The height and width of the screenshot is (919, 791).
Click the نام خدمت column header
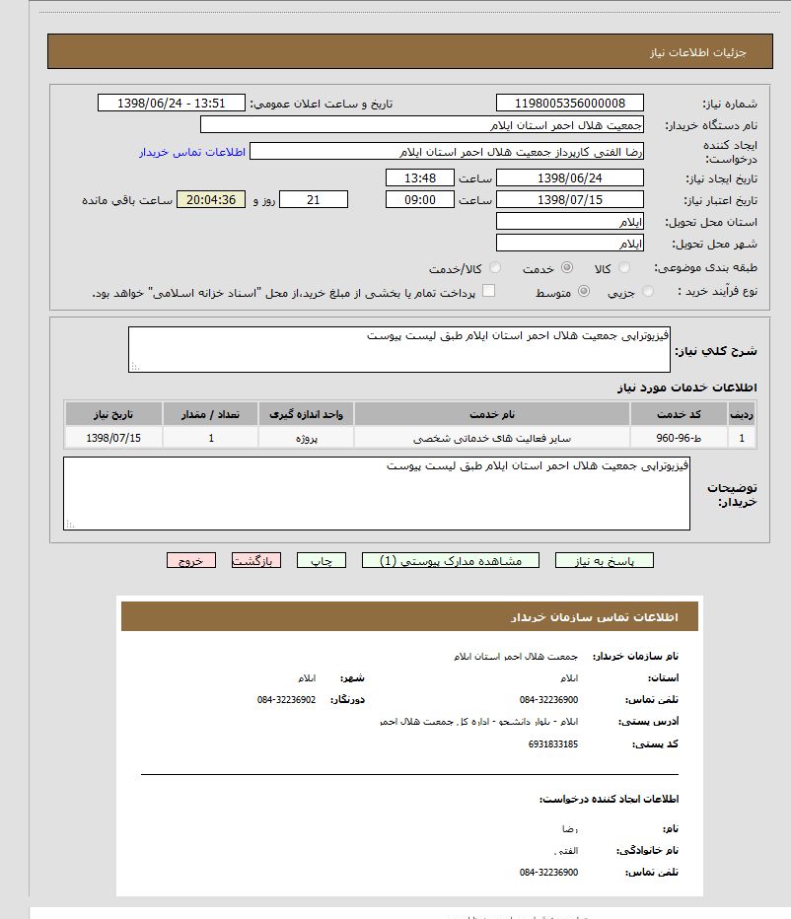(491, 413)
